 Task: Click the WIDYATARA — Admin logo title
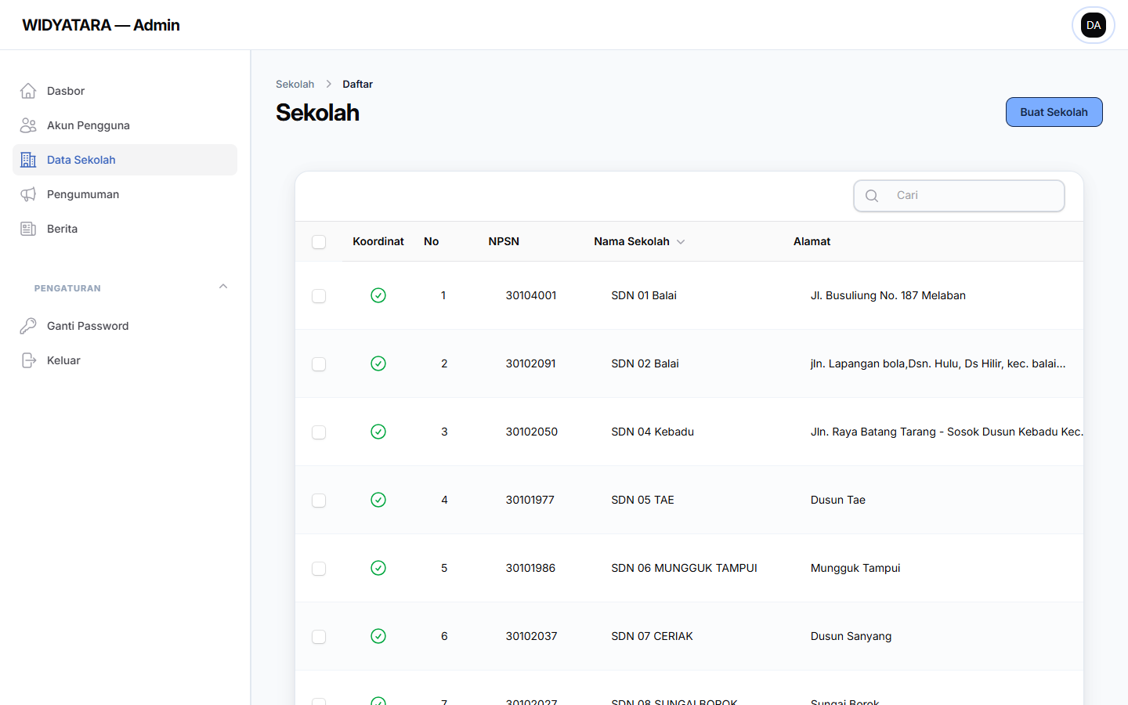101,25
